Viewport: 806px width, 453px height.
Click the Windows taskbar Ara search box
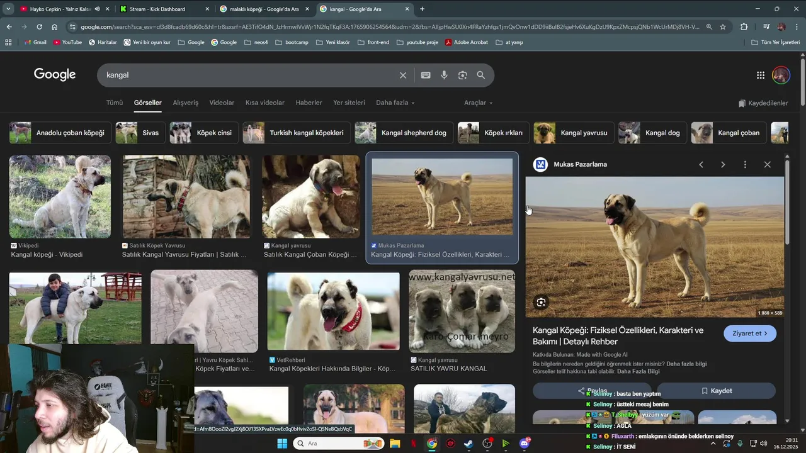[x=338, y=444]
